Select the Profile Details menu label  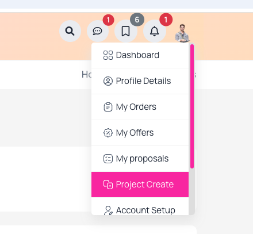pos(143,81)
